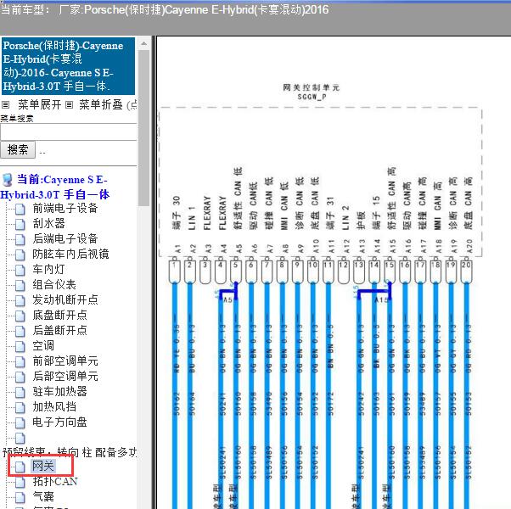
Task: Select 气囊 in the tree
Action: click(43, 496)
